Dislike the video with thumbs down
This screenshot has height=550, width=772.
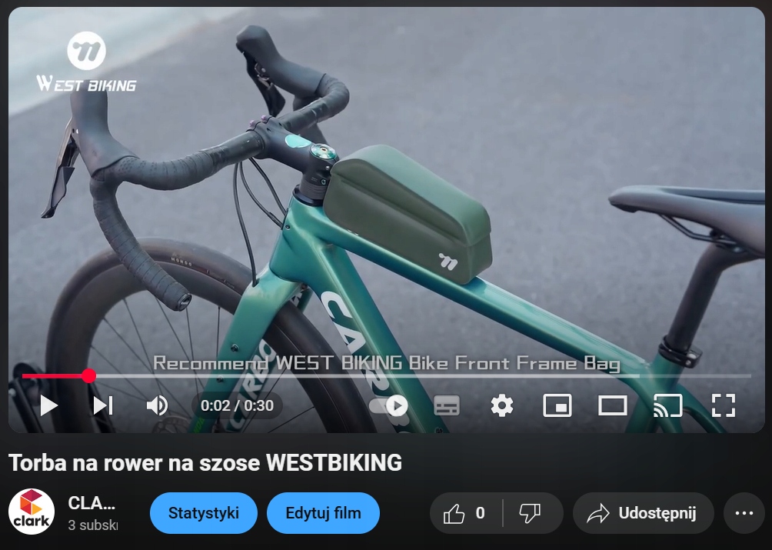click(x=532, y=513)
